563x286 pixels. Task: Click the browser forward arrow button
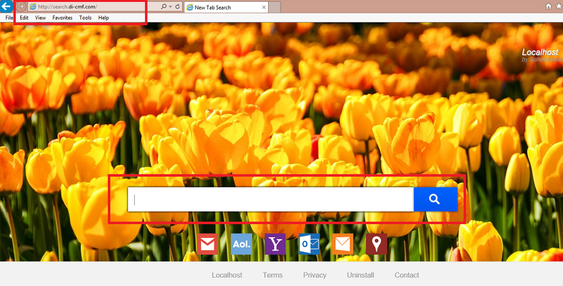point(21,6)
